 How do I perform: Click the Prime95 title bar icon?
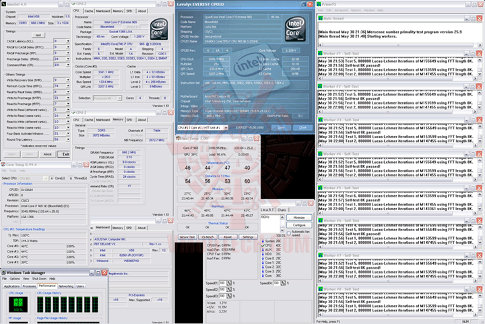tap(319, 4)
